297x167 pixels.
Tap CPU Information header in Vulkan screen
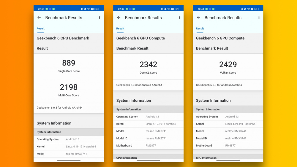click(x=228, y=157)
